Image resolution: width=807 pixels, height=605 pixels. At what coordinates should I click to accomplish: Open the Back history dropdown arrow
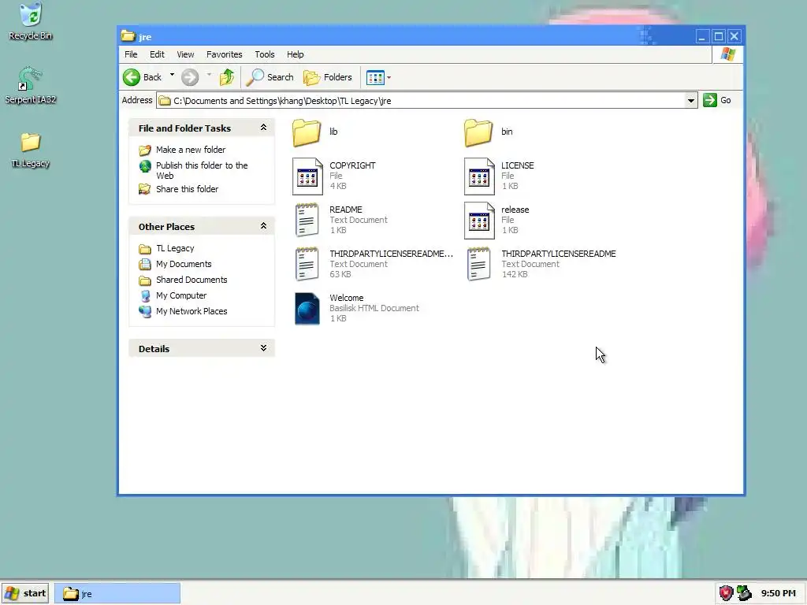point(172,75)
